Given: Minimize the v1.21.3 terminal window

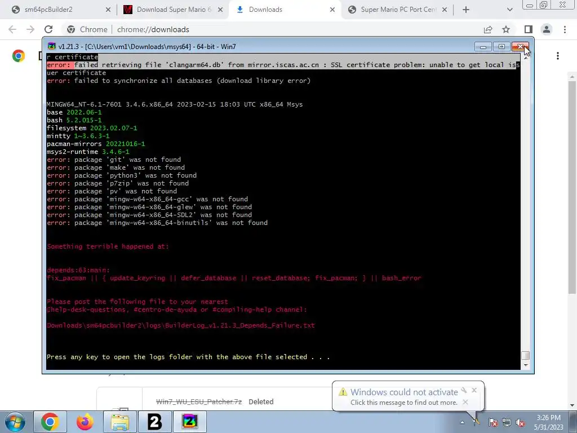Looking at the screenshot, I should point(483,47).
